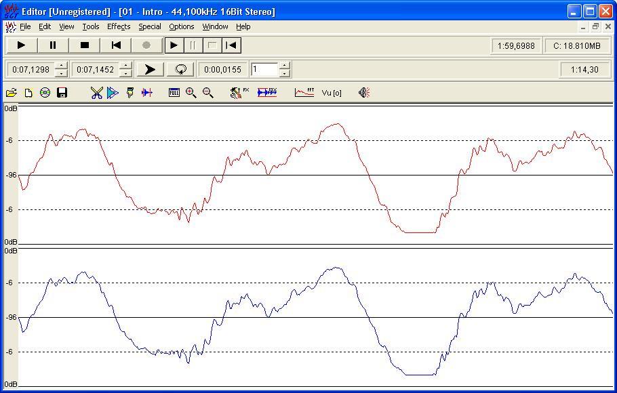This screenshot has height=393, width=617.
Task: Pause playback using the large Pause button
Action: click(x=53, y=45)
